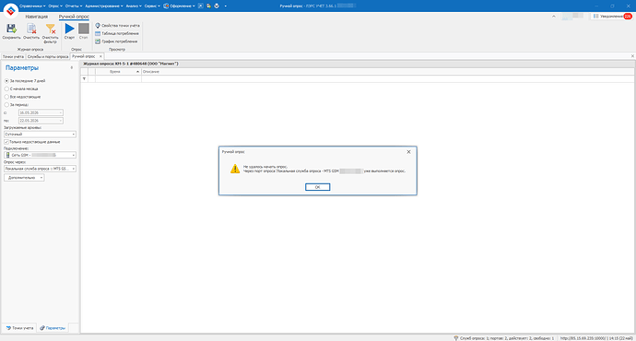Select the За последние 7 дней option
Viewport: 636px width, 341px height.
pyautogui.click(x=25, y=81)
